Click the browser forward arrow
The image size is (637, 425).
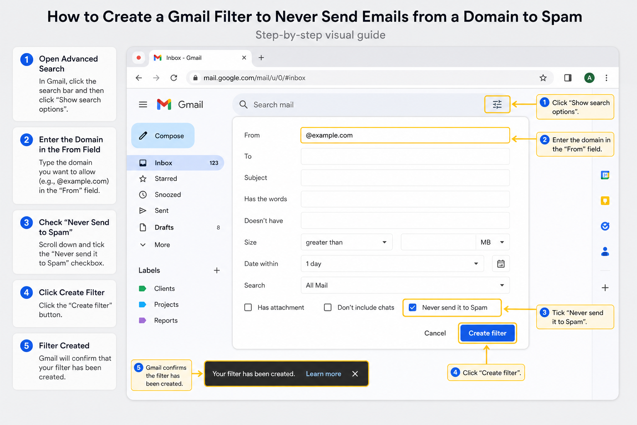156,78
